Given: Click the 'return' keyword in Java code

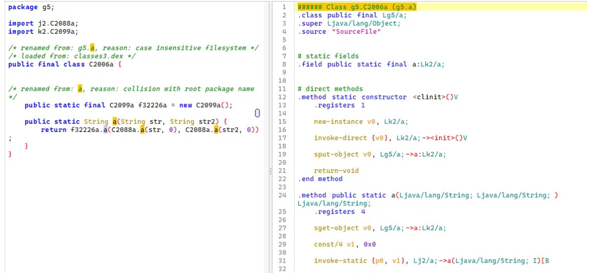Looking at the screenshot, I should (x=53, y=130).
